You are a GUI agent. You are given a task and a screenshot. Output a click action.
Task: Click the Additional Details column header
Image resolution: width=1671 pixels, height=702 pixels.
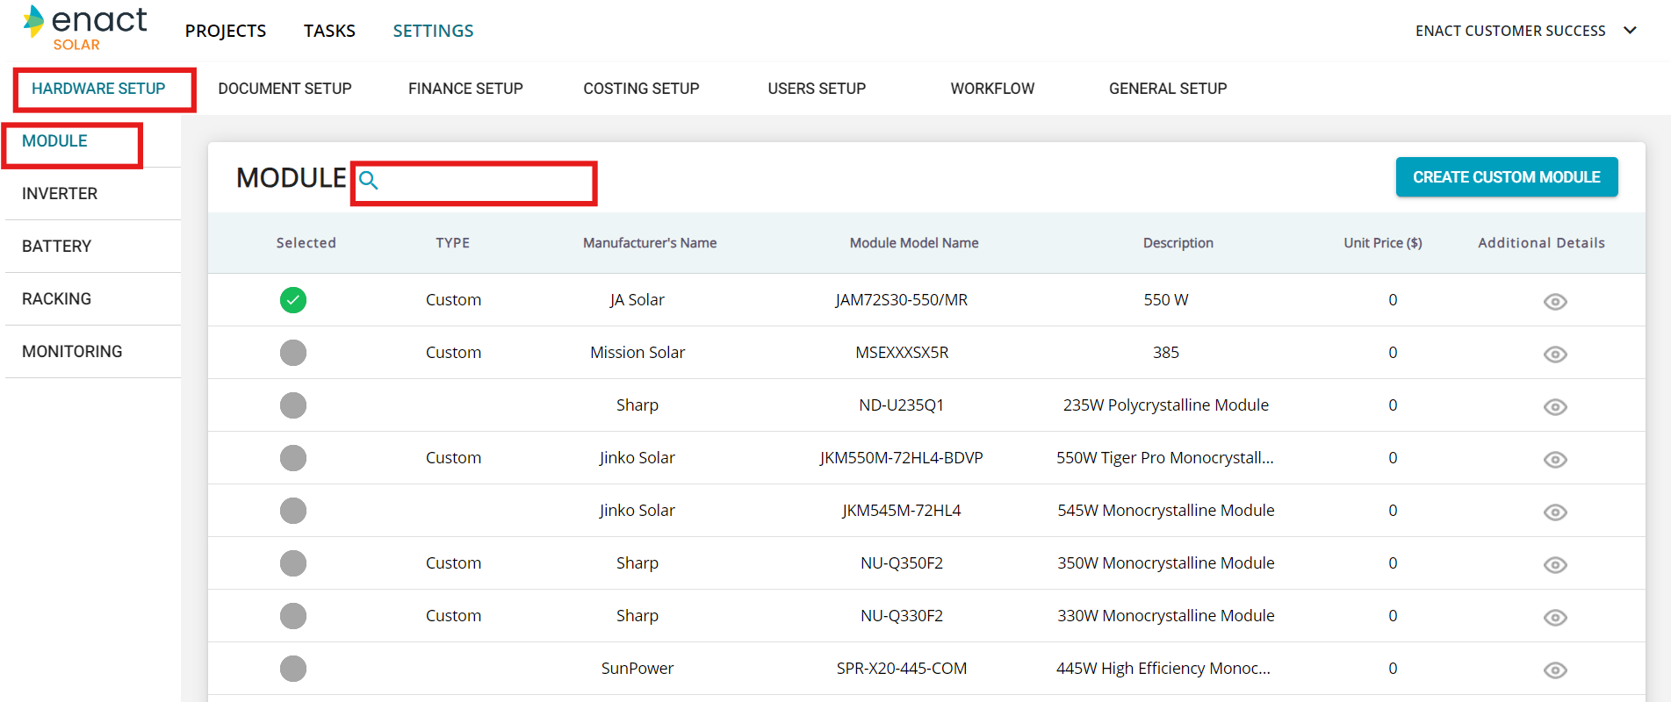(x=1541, y=243)
